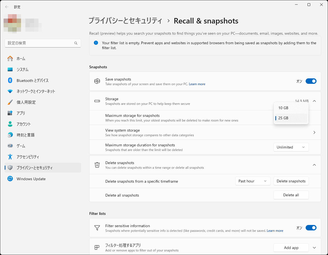Open Learn more about Save snapshots
The height and width of the screenshot is (255, 328).
pyautogui.click(x=197, y=84)
